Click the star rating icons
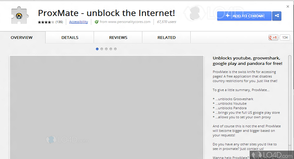Viewport: 294px width, 159px height. [46, 22]
